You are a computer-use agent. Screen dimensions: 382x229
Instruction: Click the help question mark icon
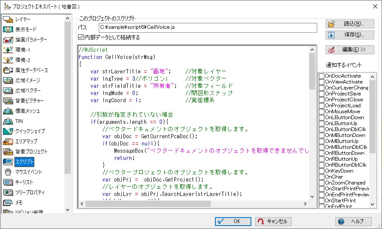341,221
